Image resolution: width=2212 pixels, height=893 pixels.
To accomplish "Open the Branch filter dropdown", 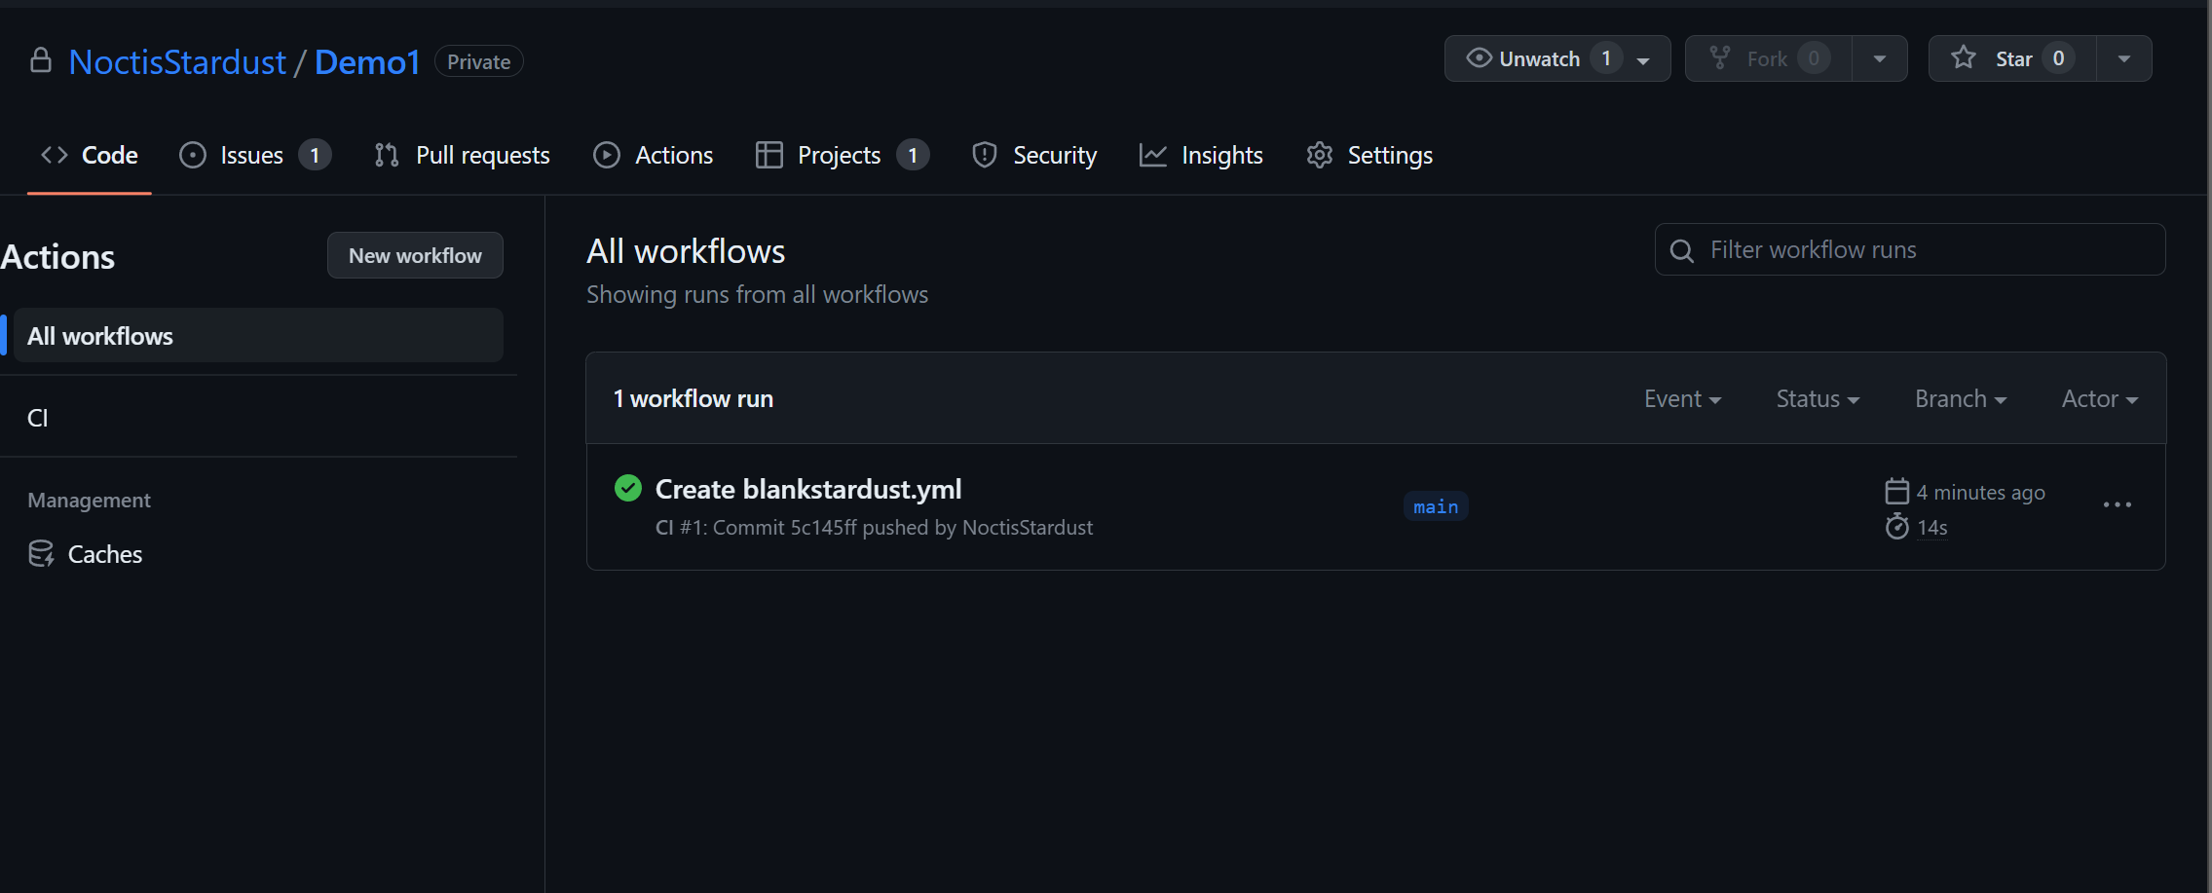I will 1960,398.
